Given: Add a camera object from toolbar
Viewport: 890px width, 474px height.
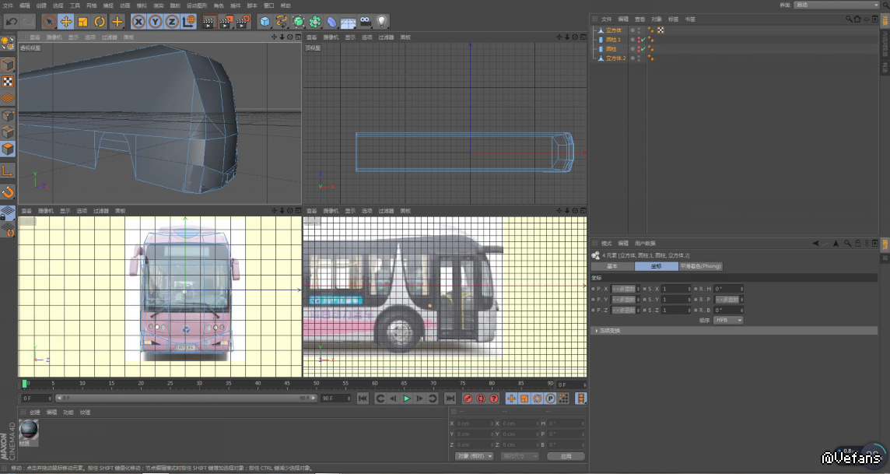Looking at the screenshot, I should click(x=365, y=22).
